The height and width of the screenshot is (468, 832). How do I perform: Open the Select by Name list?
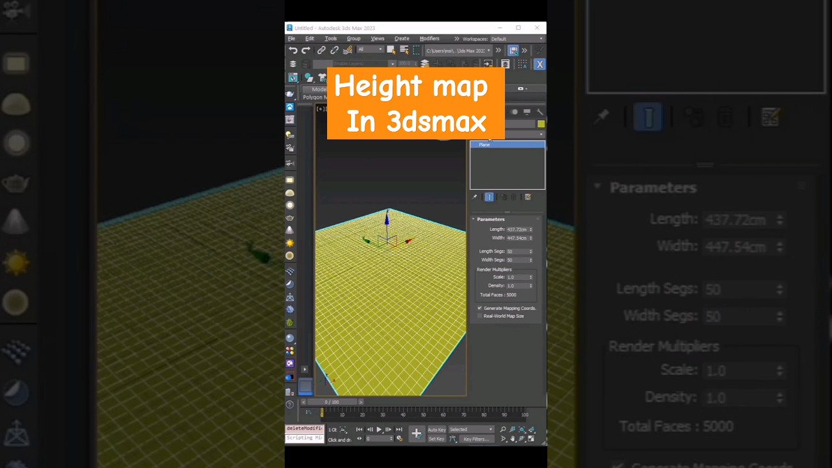click(x=404, y=50)
